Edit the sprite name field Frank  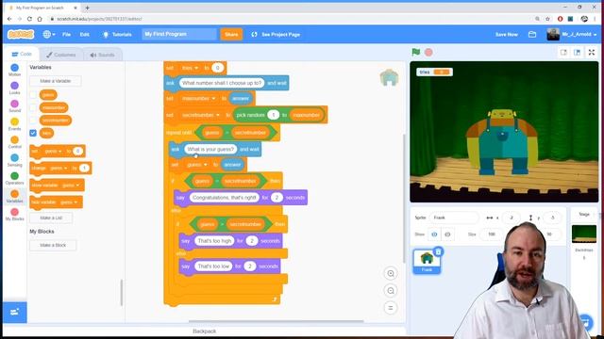tap(454, 218)
